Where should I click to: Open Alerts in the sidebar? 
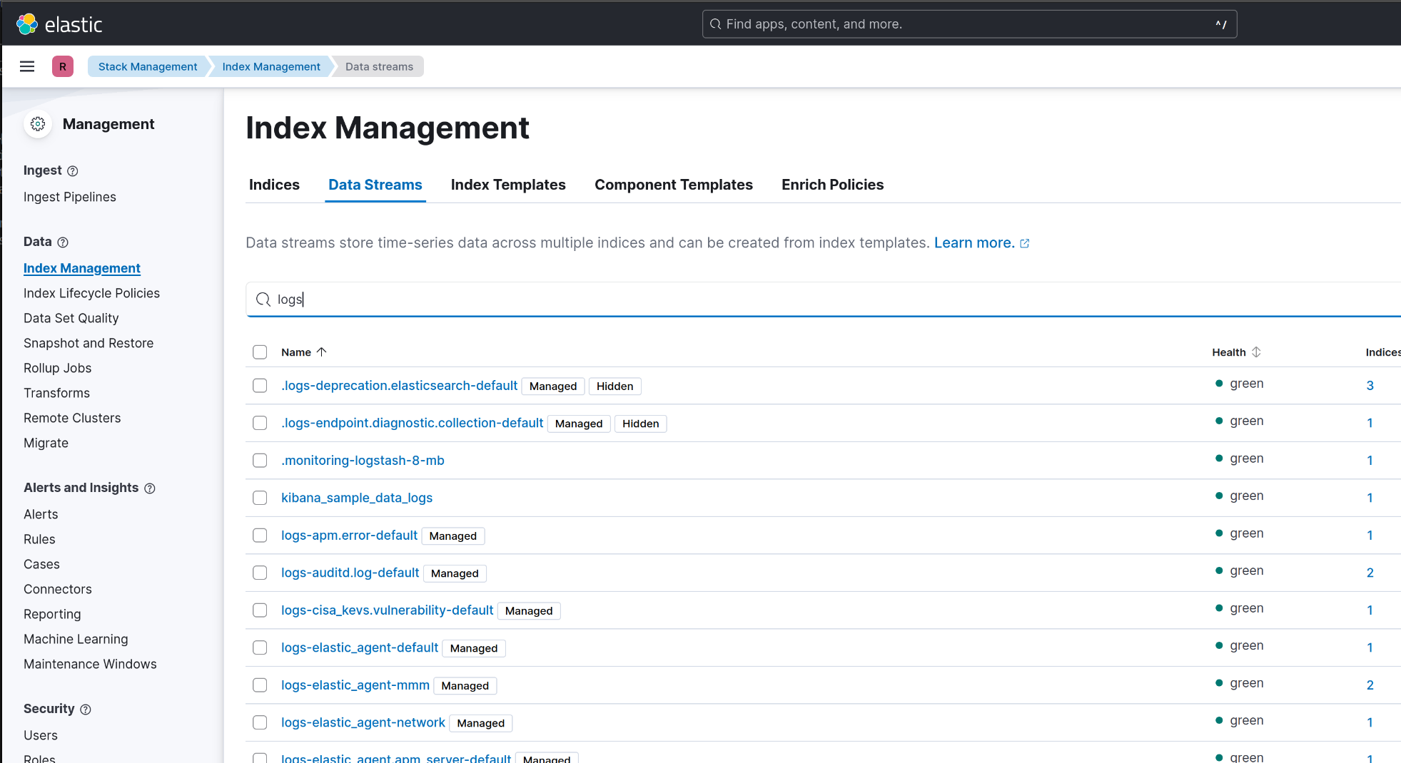click(41, 514)
